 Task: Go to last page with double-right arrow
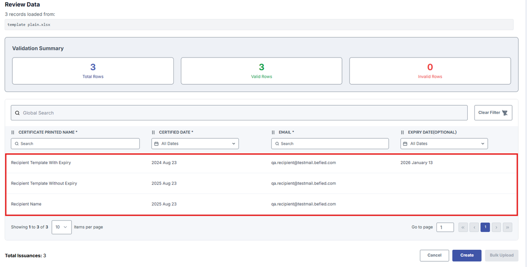(508, 227)
